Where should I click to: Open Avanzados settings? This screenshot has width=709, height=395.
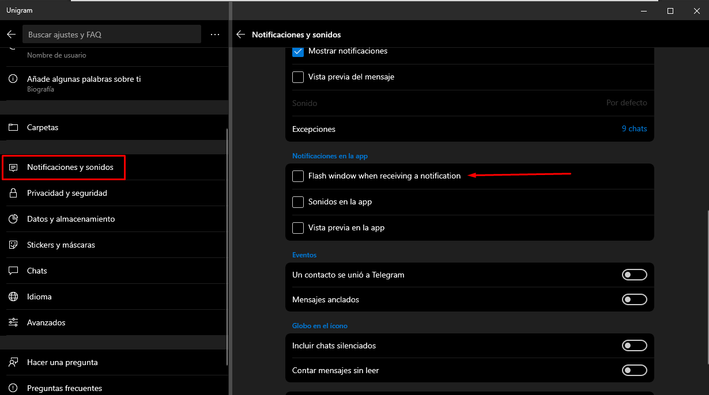(x=114, y=323)
